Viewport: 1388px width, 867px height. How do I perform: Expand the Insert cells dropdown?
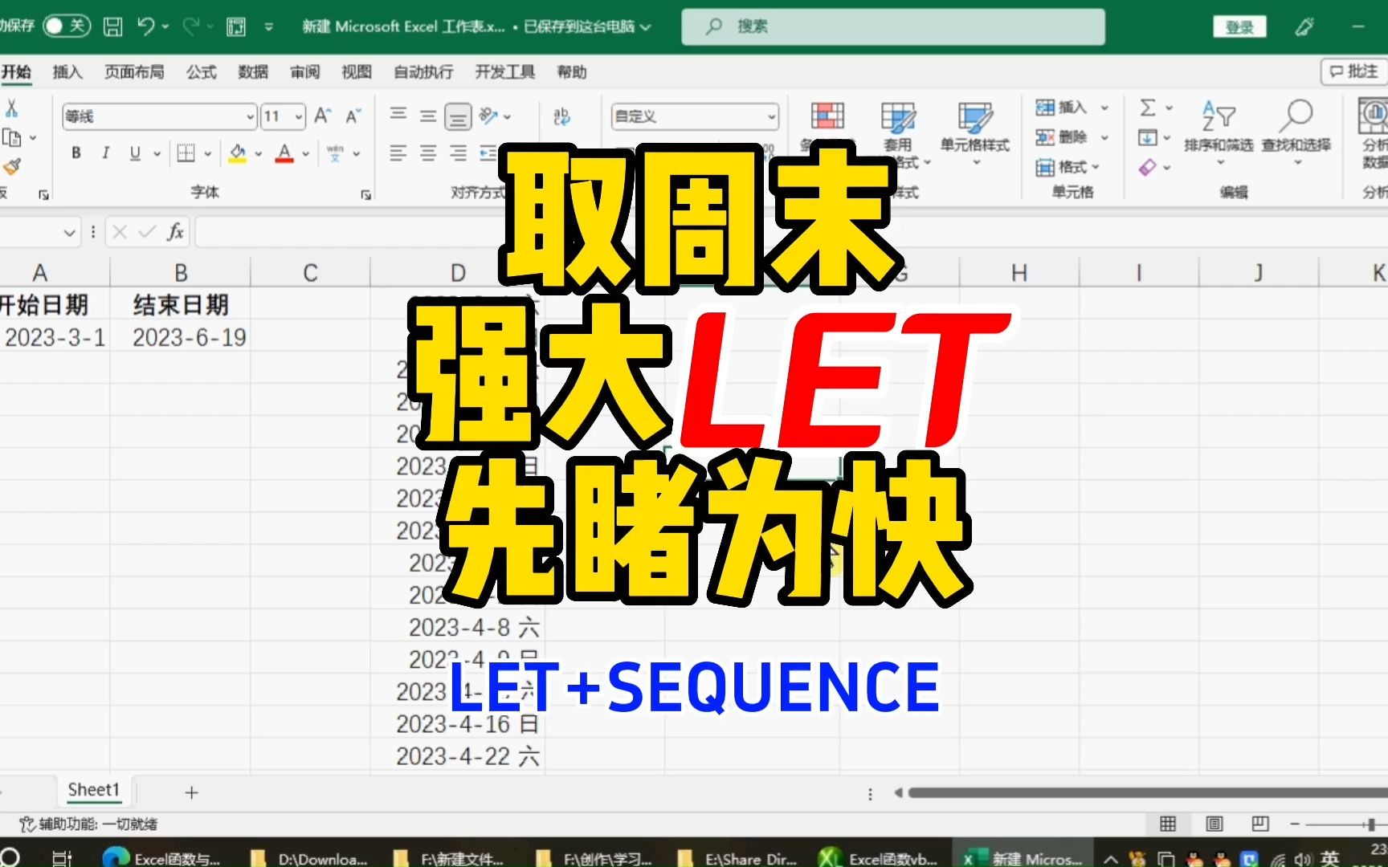click(1104, 108)
